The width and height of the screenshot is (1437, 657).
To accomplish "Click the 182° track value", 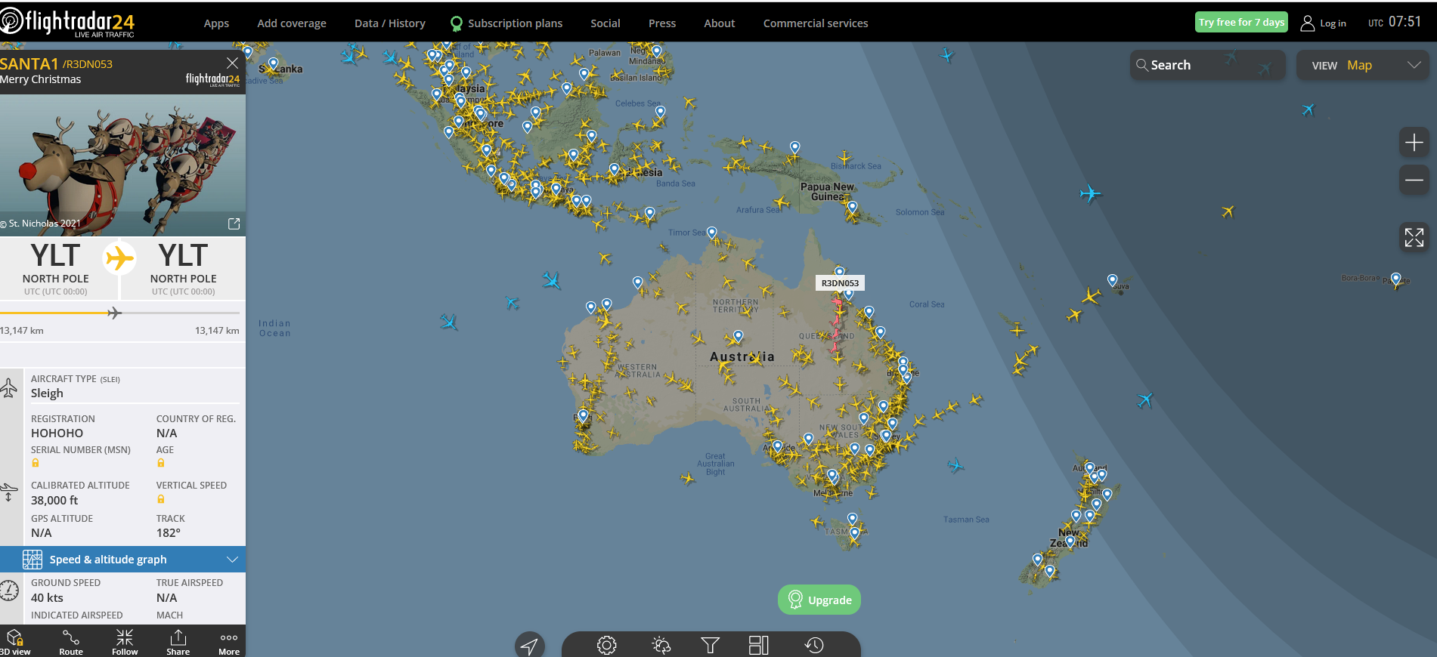I will click(x=169, y=533).
